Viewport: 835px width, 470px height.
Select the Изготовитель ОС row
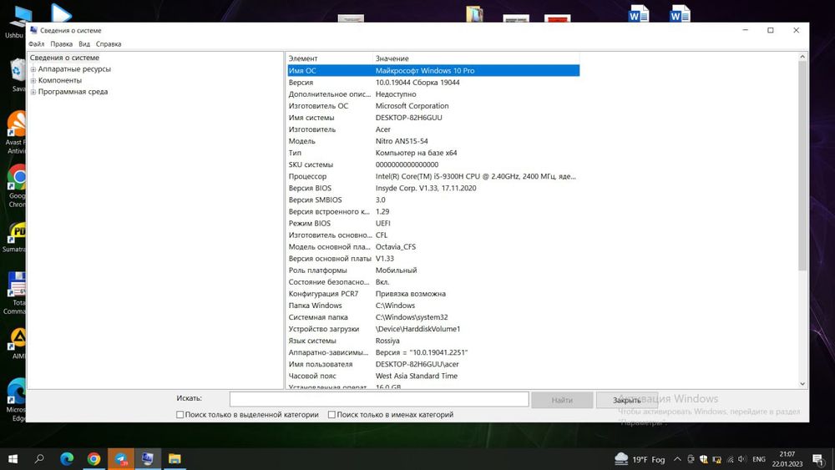[x=433, y=106]
